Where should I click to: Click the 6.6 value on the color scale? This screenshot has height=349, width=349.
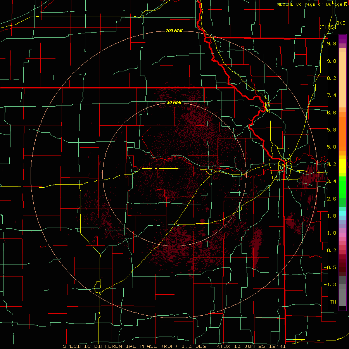[332, 112]
